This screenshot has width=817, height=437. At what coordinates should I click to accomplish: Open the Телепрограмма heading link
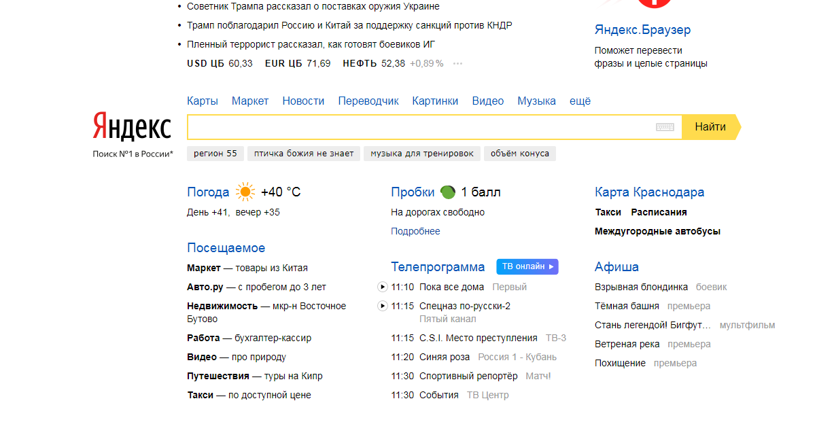click(x=438, y=267)
